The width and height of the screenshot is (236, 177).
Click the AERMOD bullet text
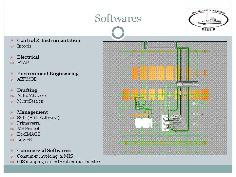(27, 79)
